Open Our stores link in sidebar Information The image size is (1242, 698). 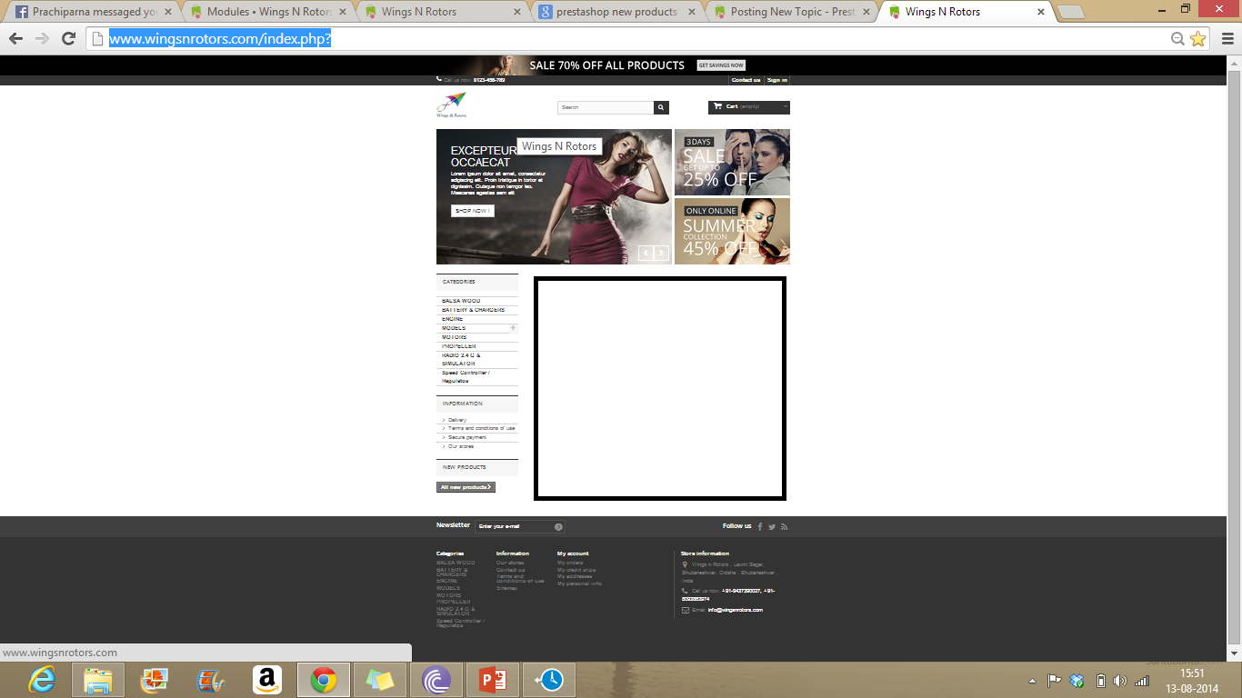(x=461, y=446)
